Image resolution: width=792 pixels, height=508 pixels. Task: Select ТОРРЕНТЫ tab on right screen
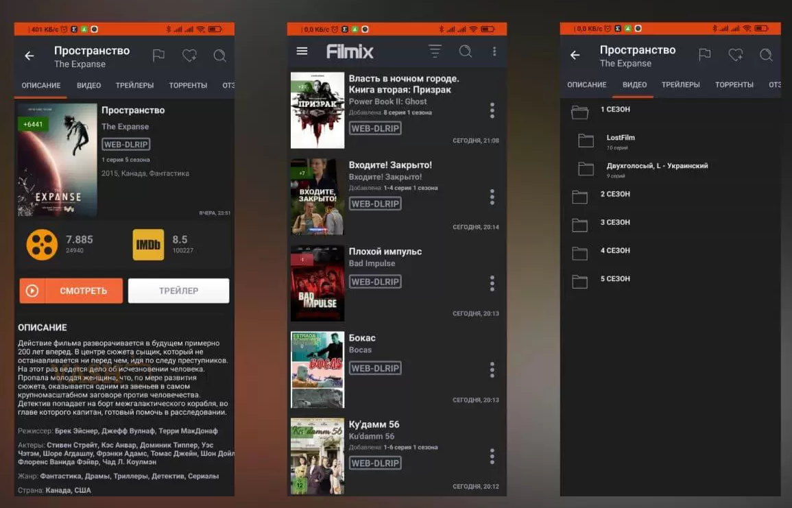734,85
